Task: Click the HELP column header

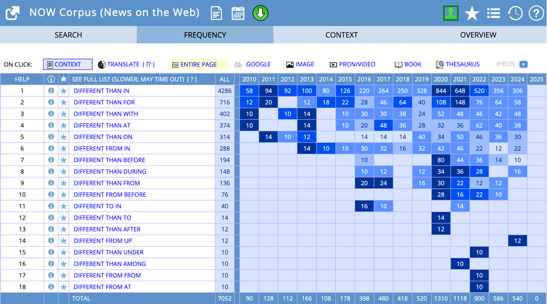Action: click(x=22, y=79)
